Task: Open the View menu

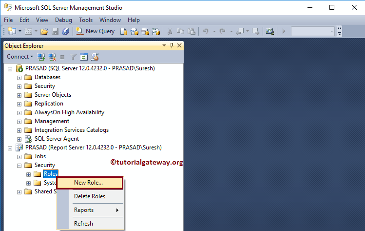Action: [42, 20]
